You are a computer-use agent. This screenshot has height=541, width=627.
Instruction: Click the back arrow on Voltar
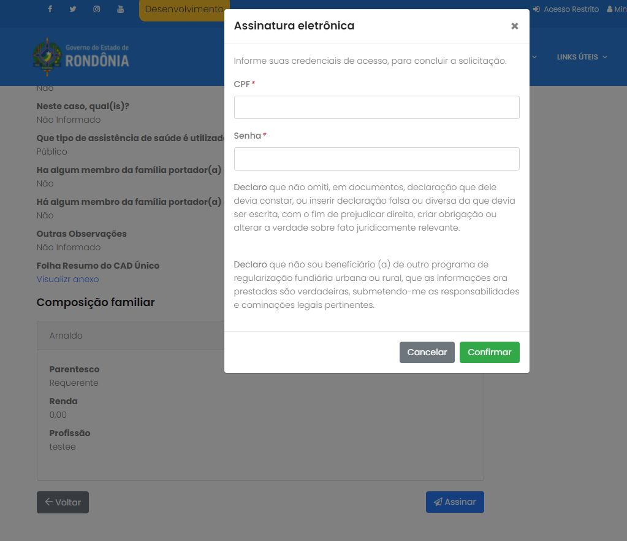49,502
